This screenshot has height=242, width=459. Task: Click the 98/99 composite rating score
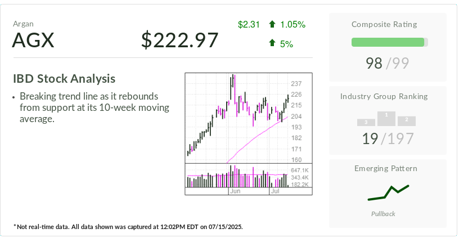pos(388,63)
